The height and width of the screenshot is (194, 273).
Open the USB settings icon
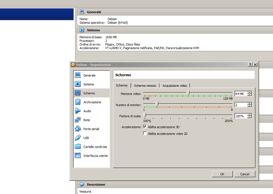(x=78, y=138)
